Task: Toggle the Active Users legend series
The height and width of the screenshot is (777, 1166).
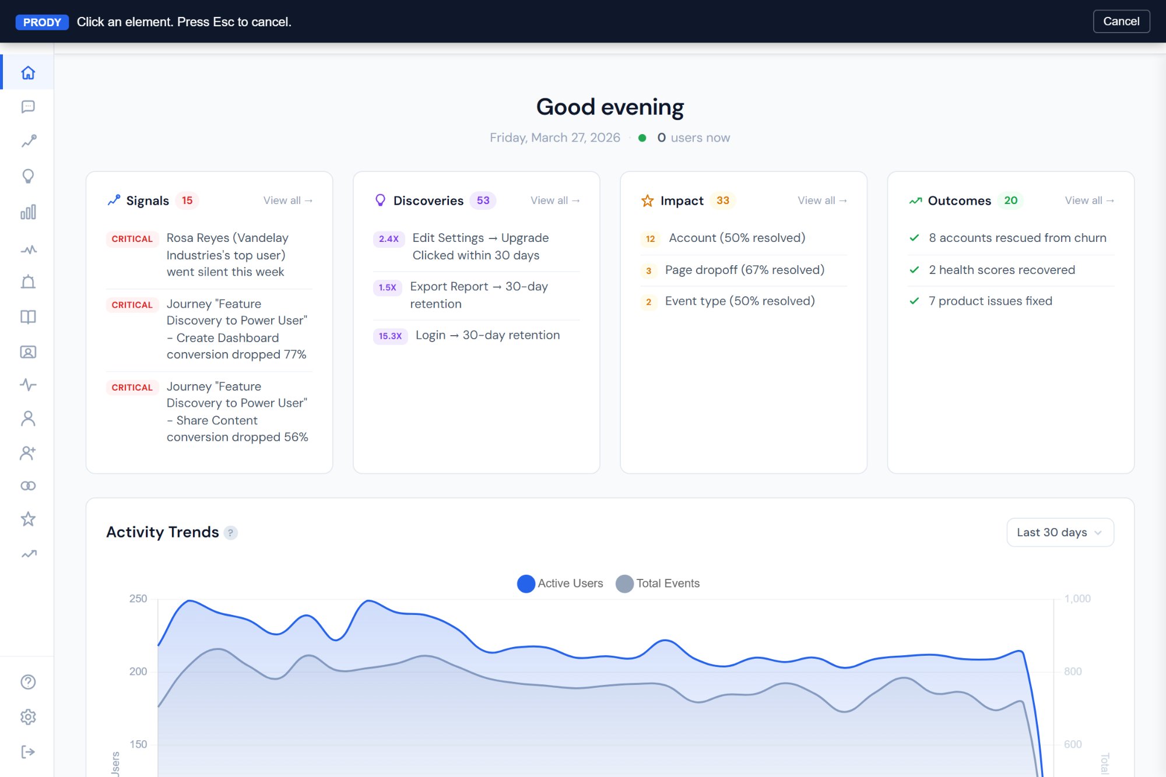Action: click(x=560, y=583)
